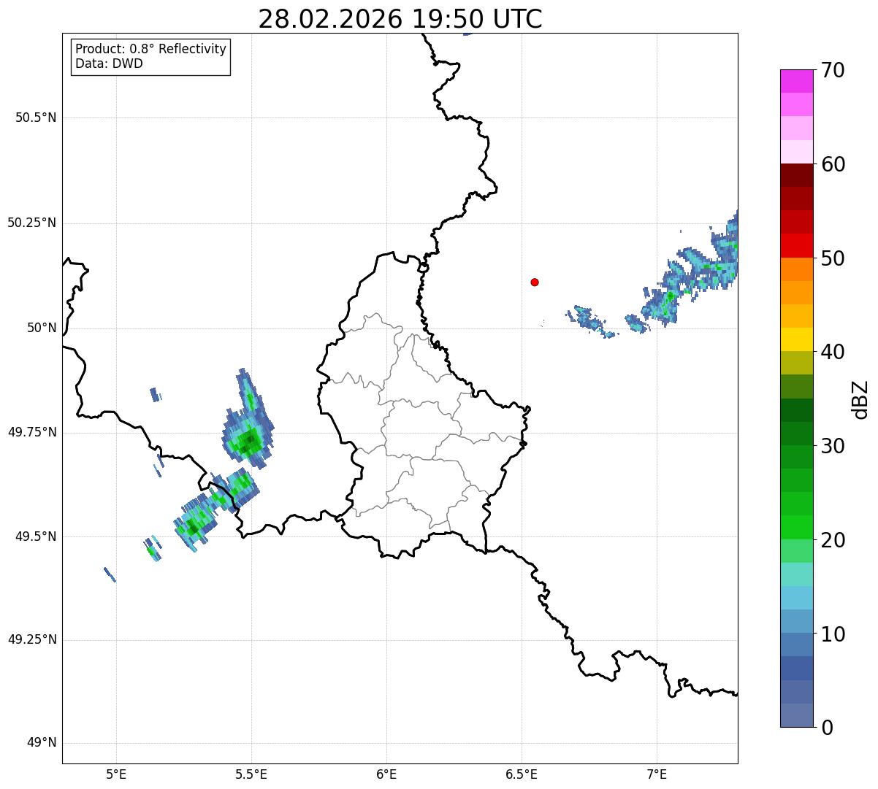Click the "49.5°N" latitude label

point(36,536)
